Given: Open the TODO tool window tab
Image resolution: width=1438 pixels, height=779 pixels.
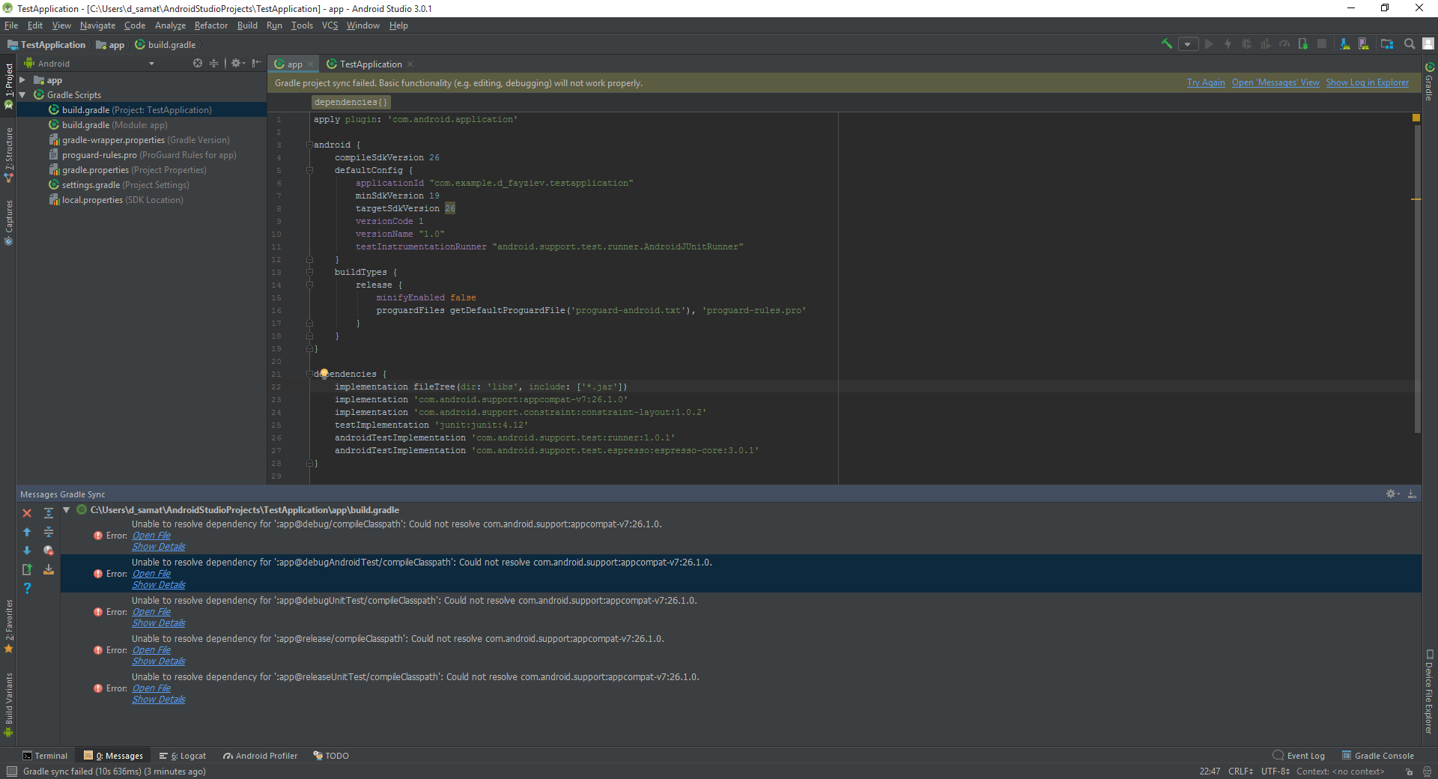Looking at the screenshot, I should pyautogui.click(x=331, y=756).
